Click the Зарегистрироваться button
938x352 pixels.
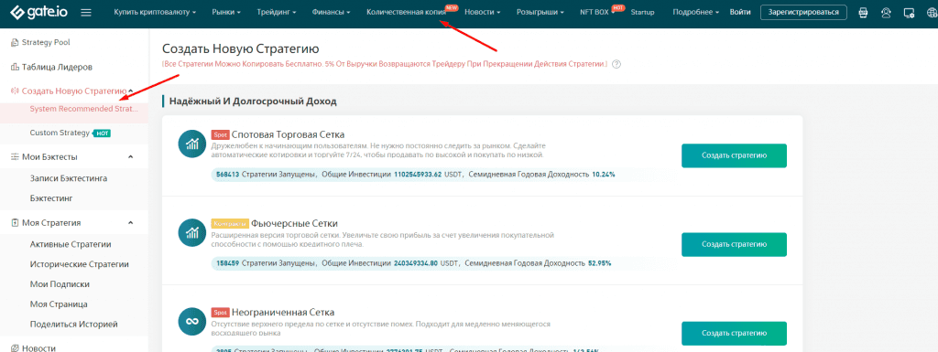803,12
